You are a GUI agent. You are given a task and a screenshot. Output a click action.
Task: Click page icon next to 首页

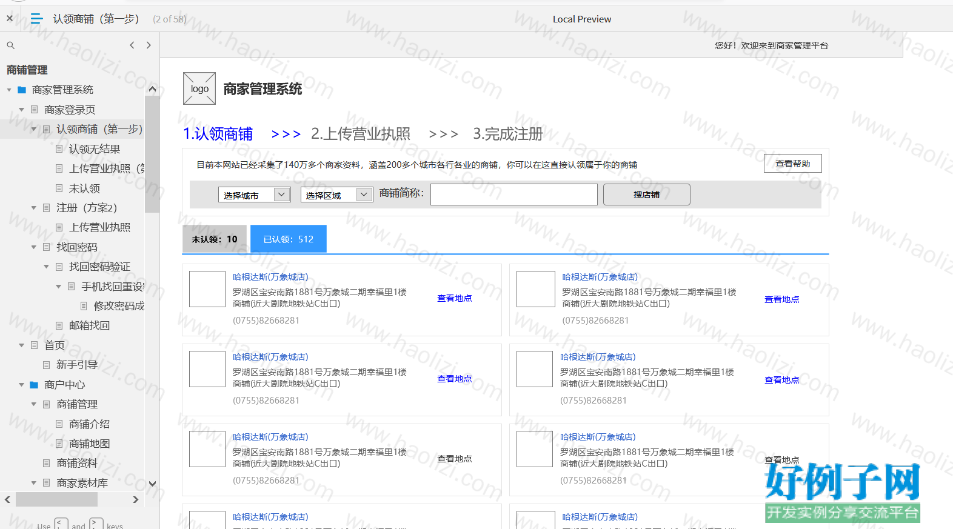click(x=35, y=345)
